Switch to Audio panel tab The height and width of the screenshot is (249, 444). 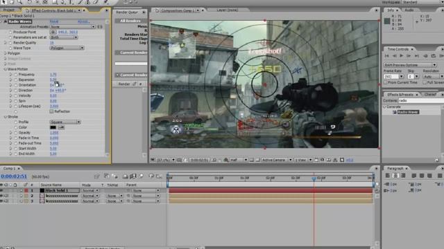[x=409, y=10]
